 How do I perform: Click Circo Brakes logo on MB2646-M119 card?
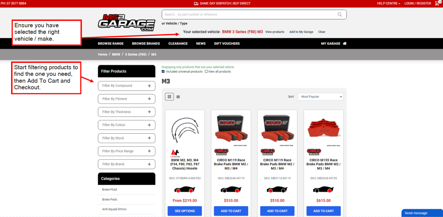pyautogui.click(x=221, y=152)
